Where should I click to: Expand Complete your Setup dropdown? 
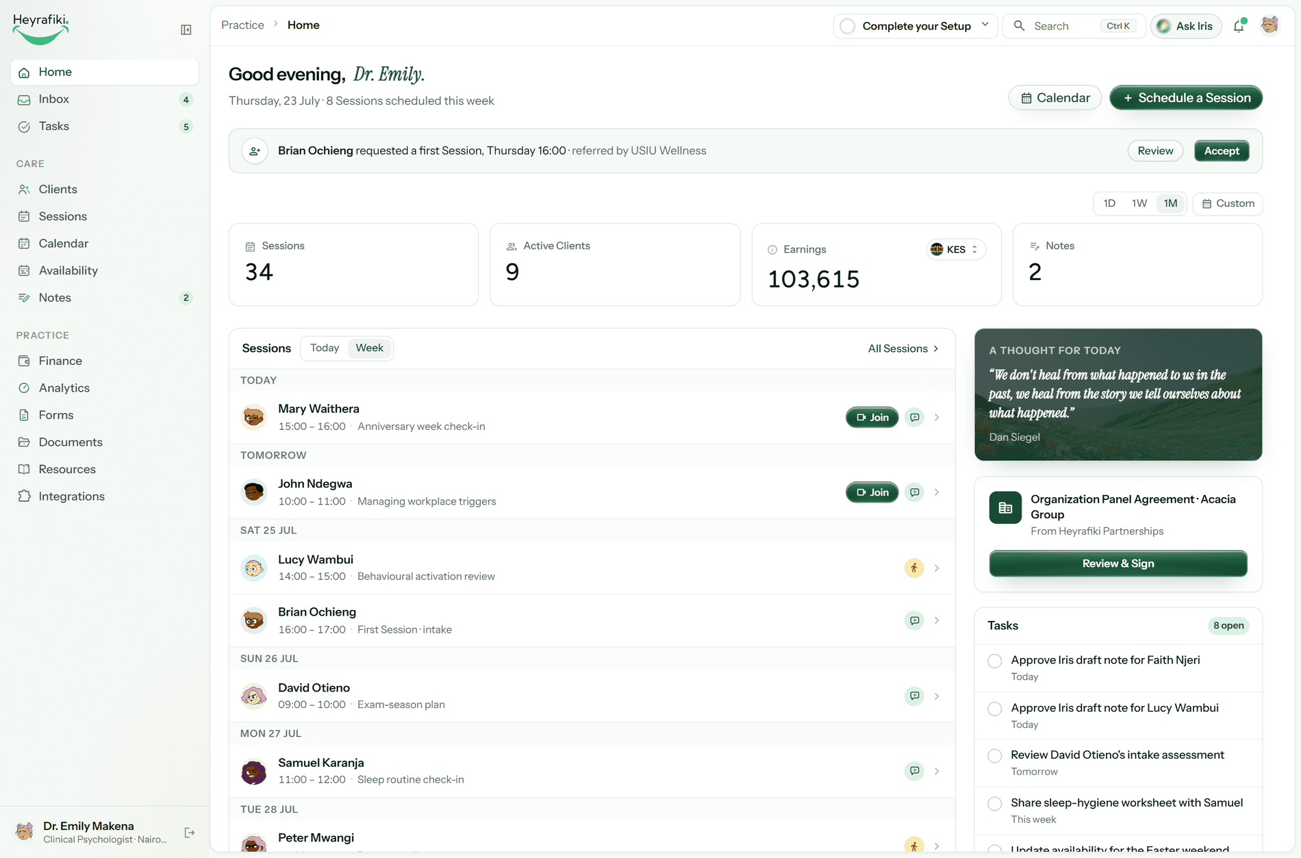click(985, 25)
